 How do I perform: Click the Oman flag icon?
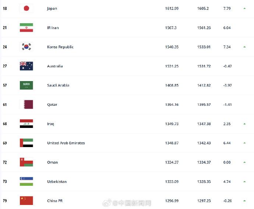26,162
